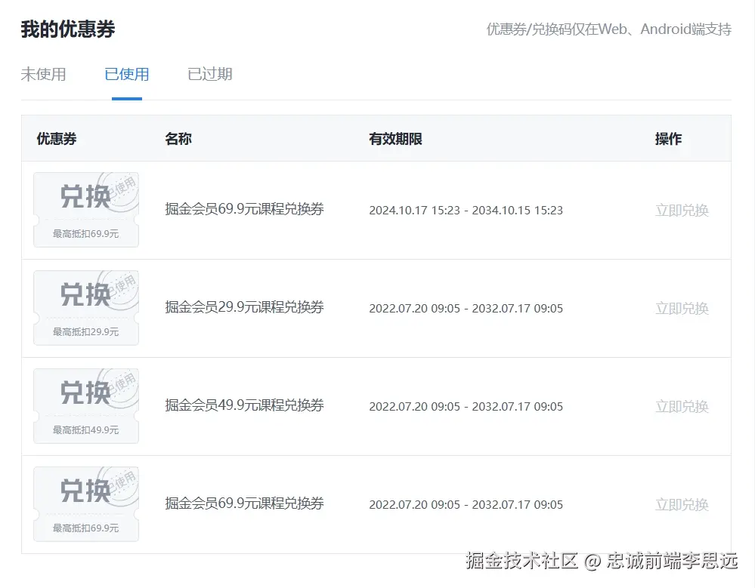This screenshot has width=755, height=588.
Task: Click the 操作 column header
Action: coord(668,139)
